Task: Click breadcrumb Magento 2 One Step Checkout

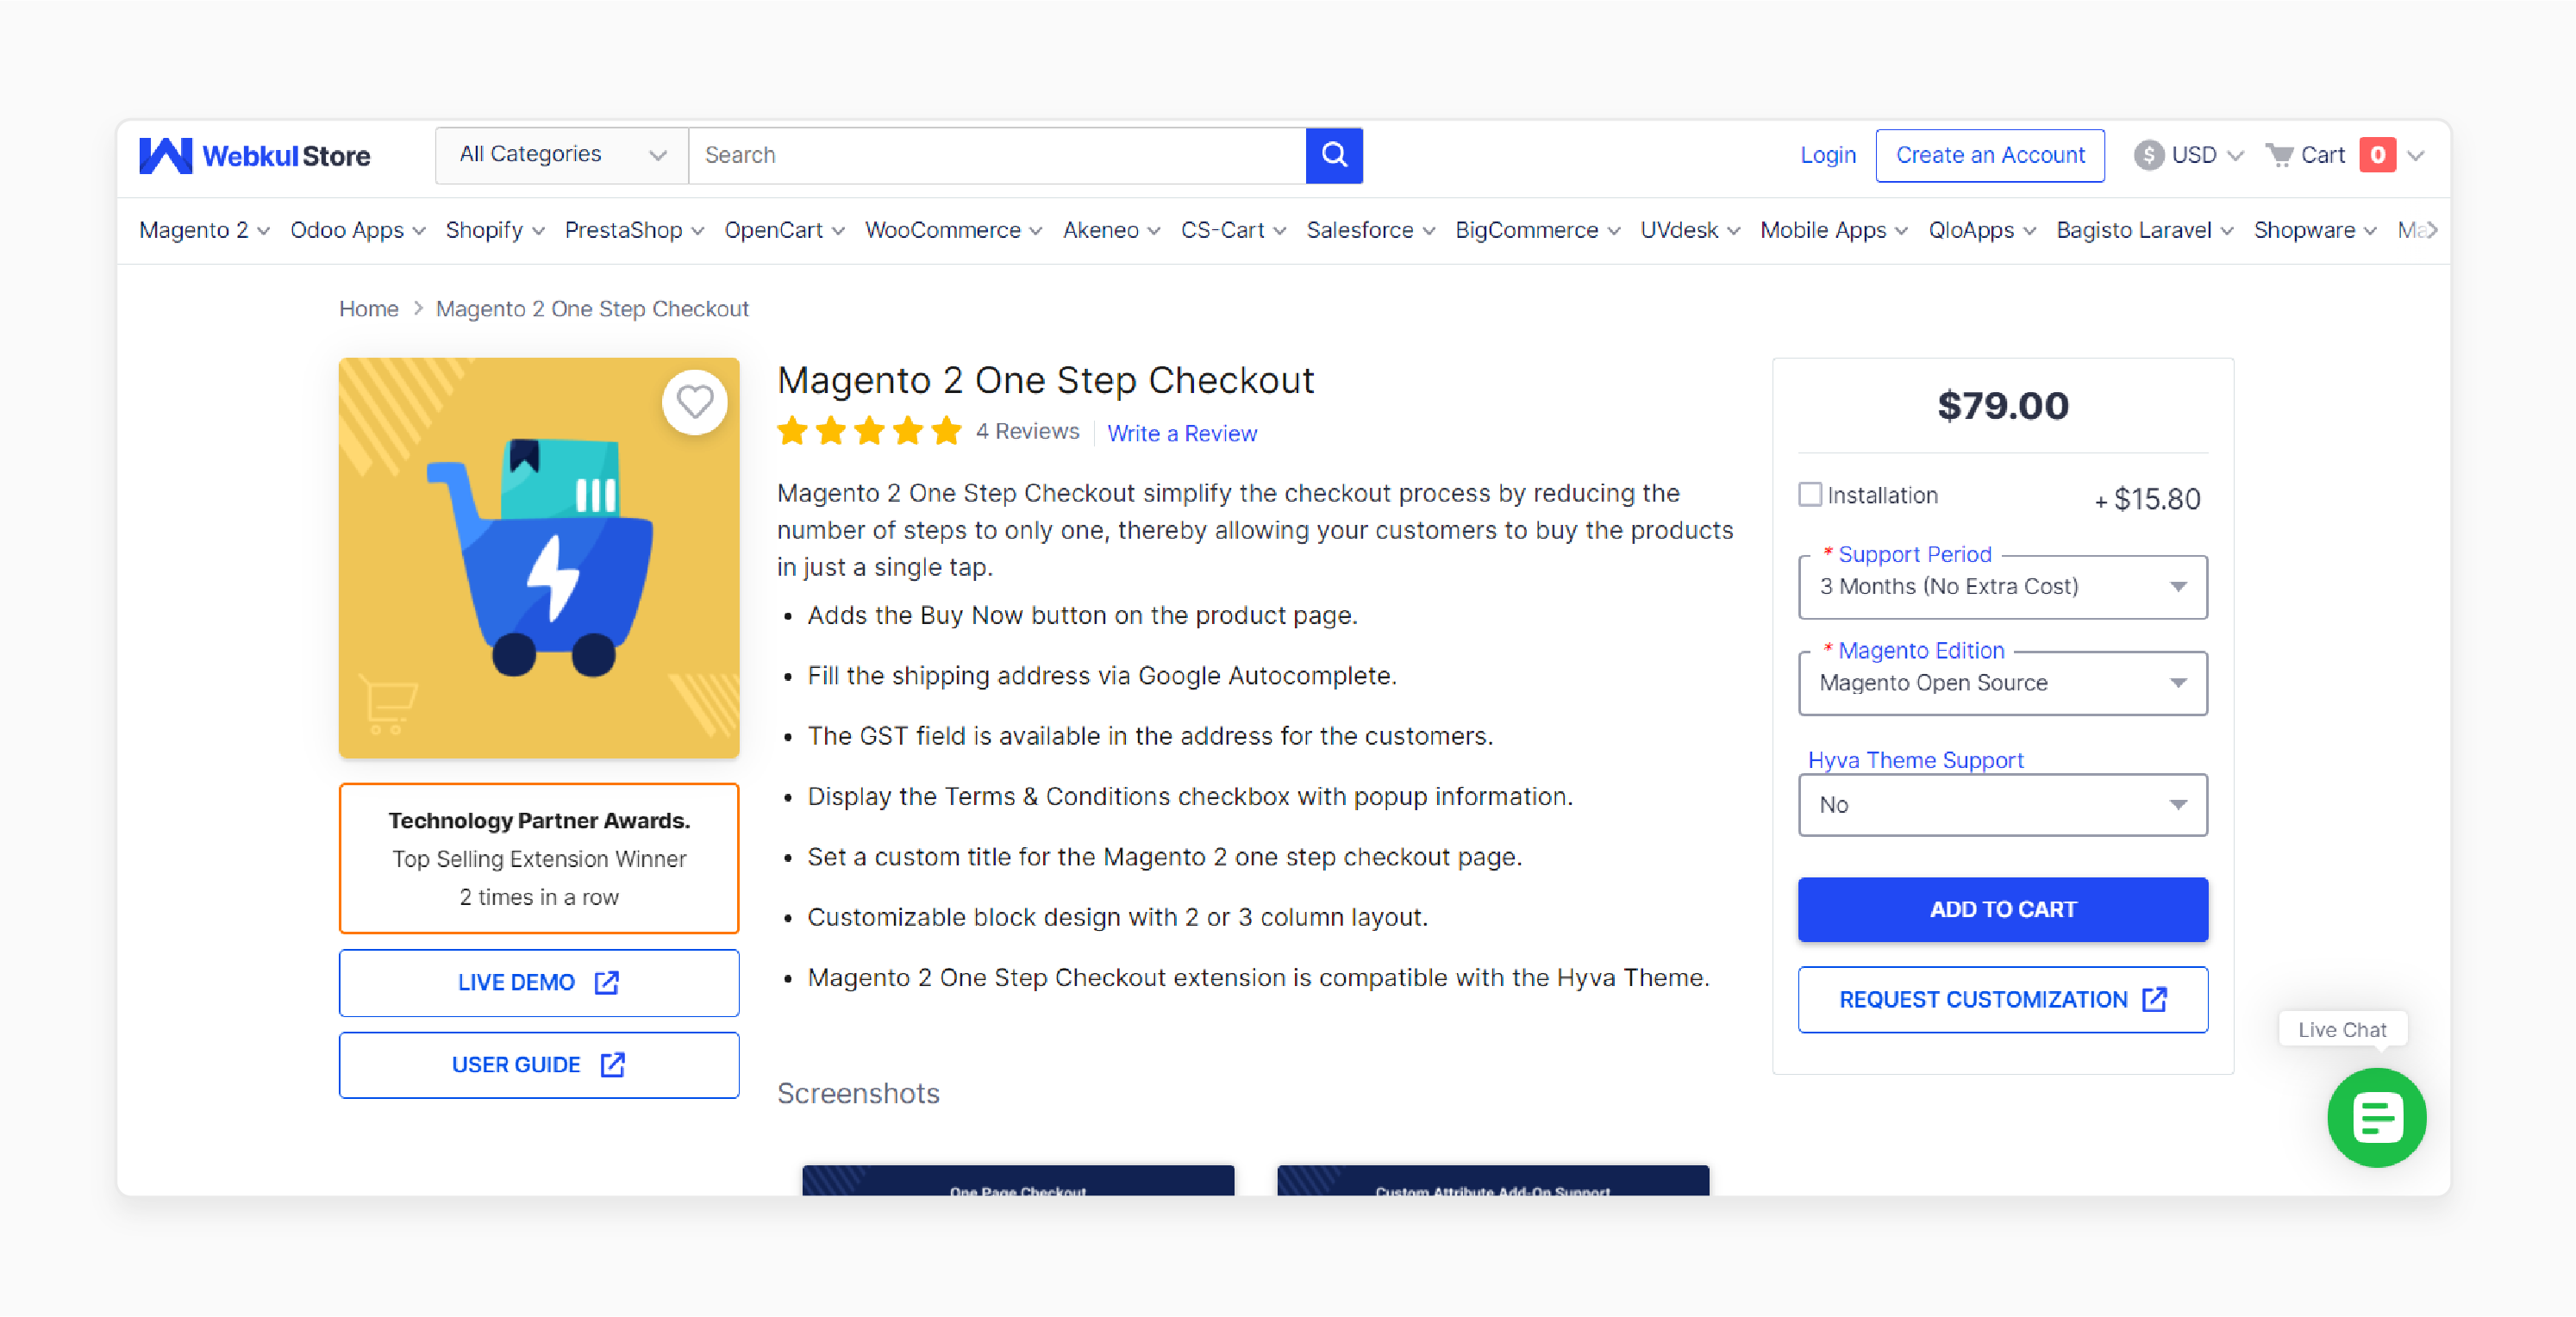Action: point(591,309)
